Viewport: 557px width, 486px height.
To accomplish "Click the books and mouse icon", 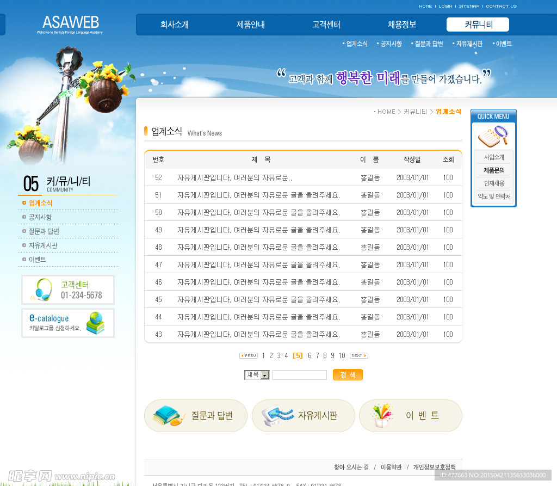I will [169, 416].
